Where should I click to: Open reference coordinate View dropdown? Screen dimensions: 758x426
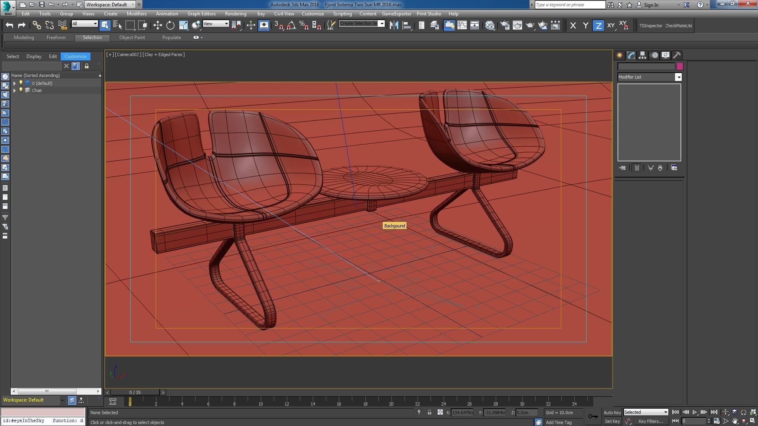[x=216, y=24]
